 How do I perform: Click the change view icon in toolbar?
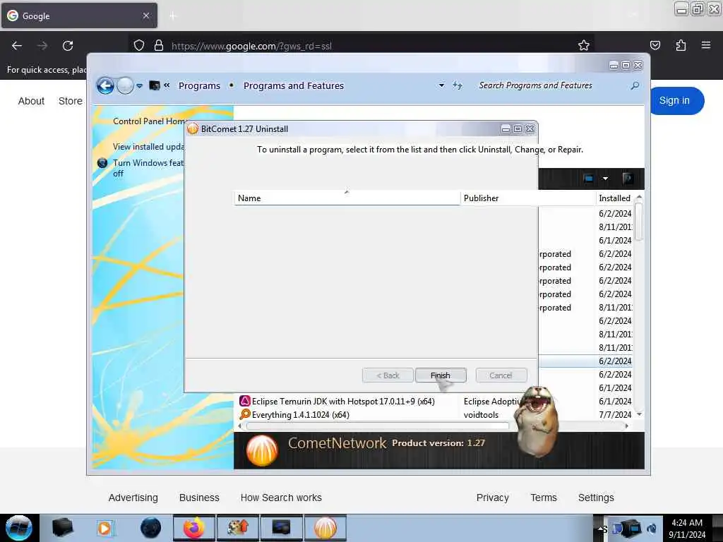coord(588,179)
